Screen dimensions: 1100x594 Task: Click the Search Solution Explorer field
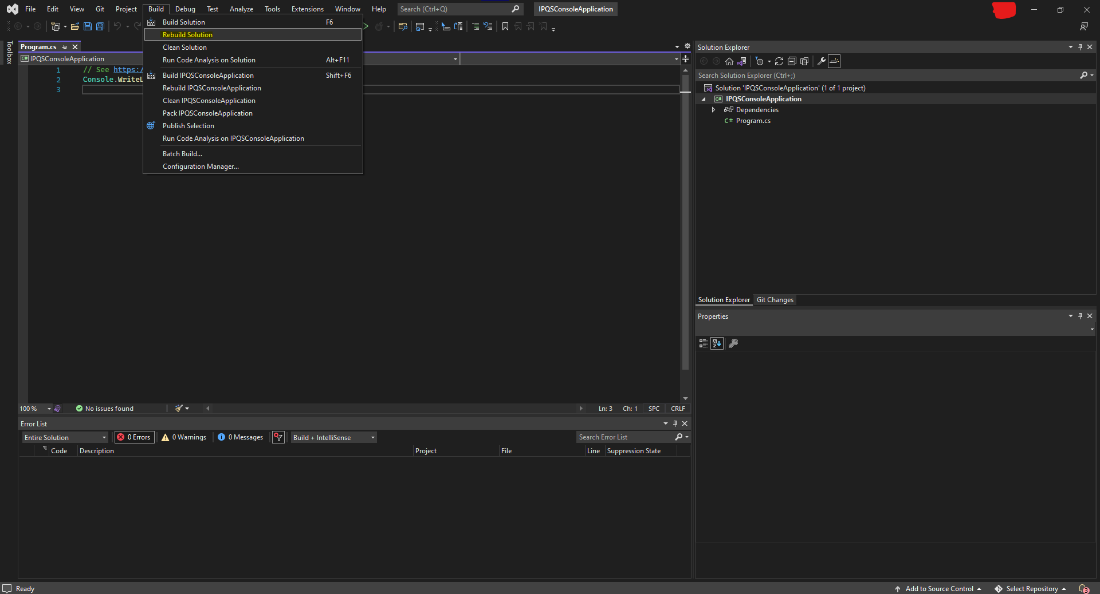tap(887, 76)
